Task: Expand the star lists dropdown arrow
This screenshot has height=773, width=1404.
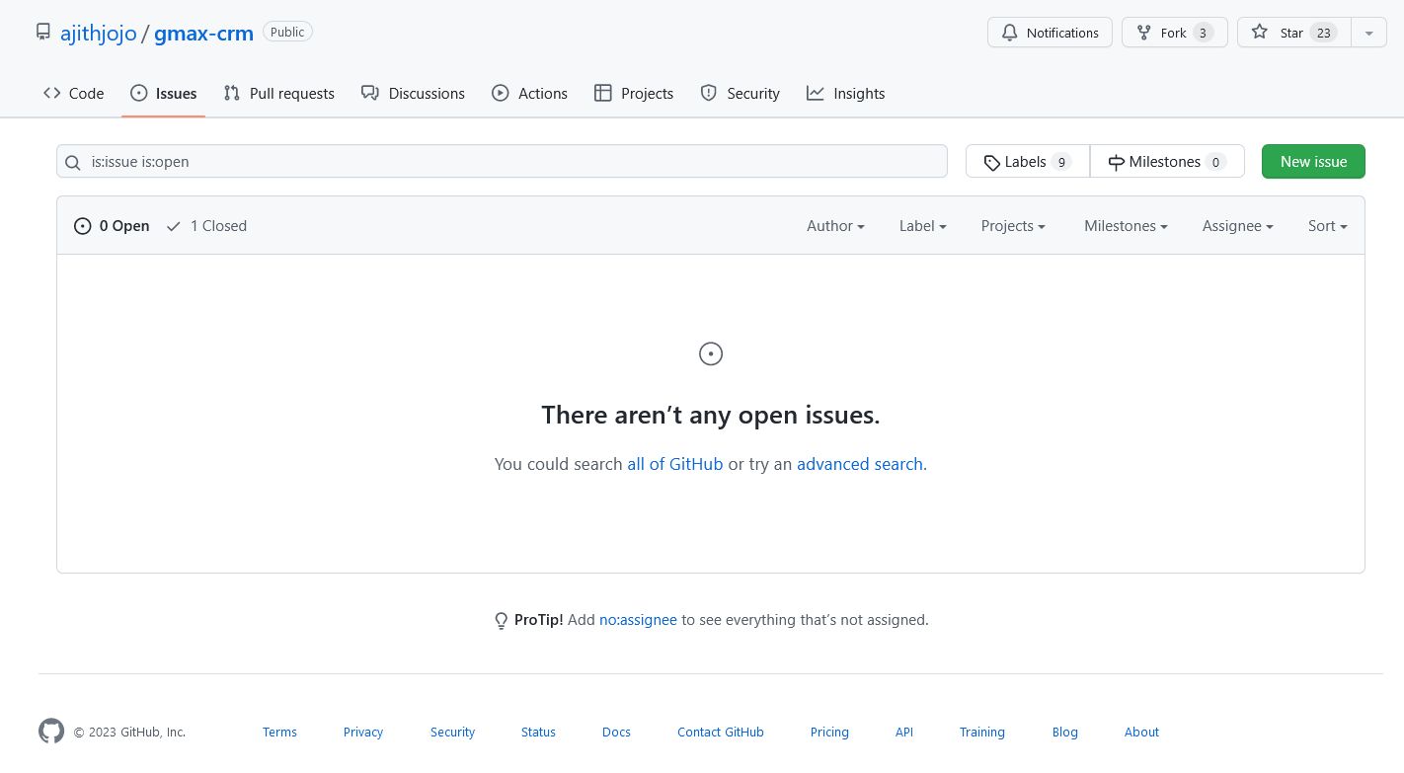Action: click(1368, 33)
